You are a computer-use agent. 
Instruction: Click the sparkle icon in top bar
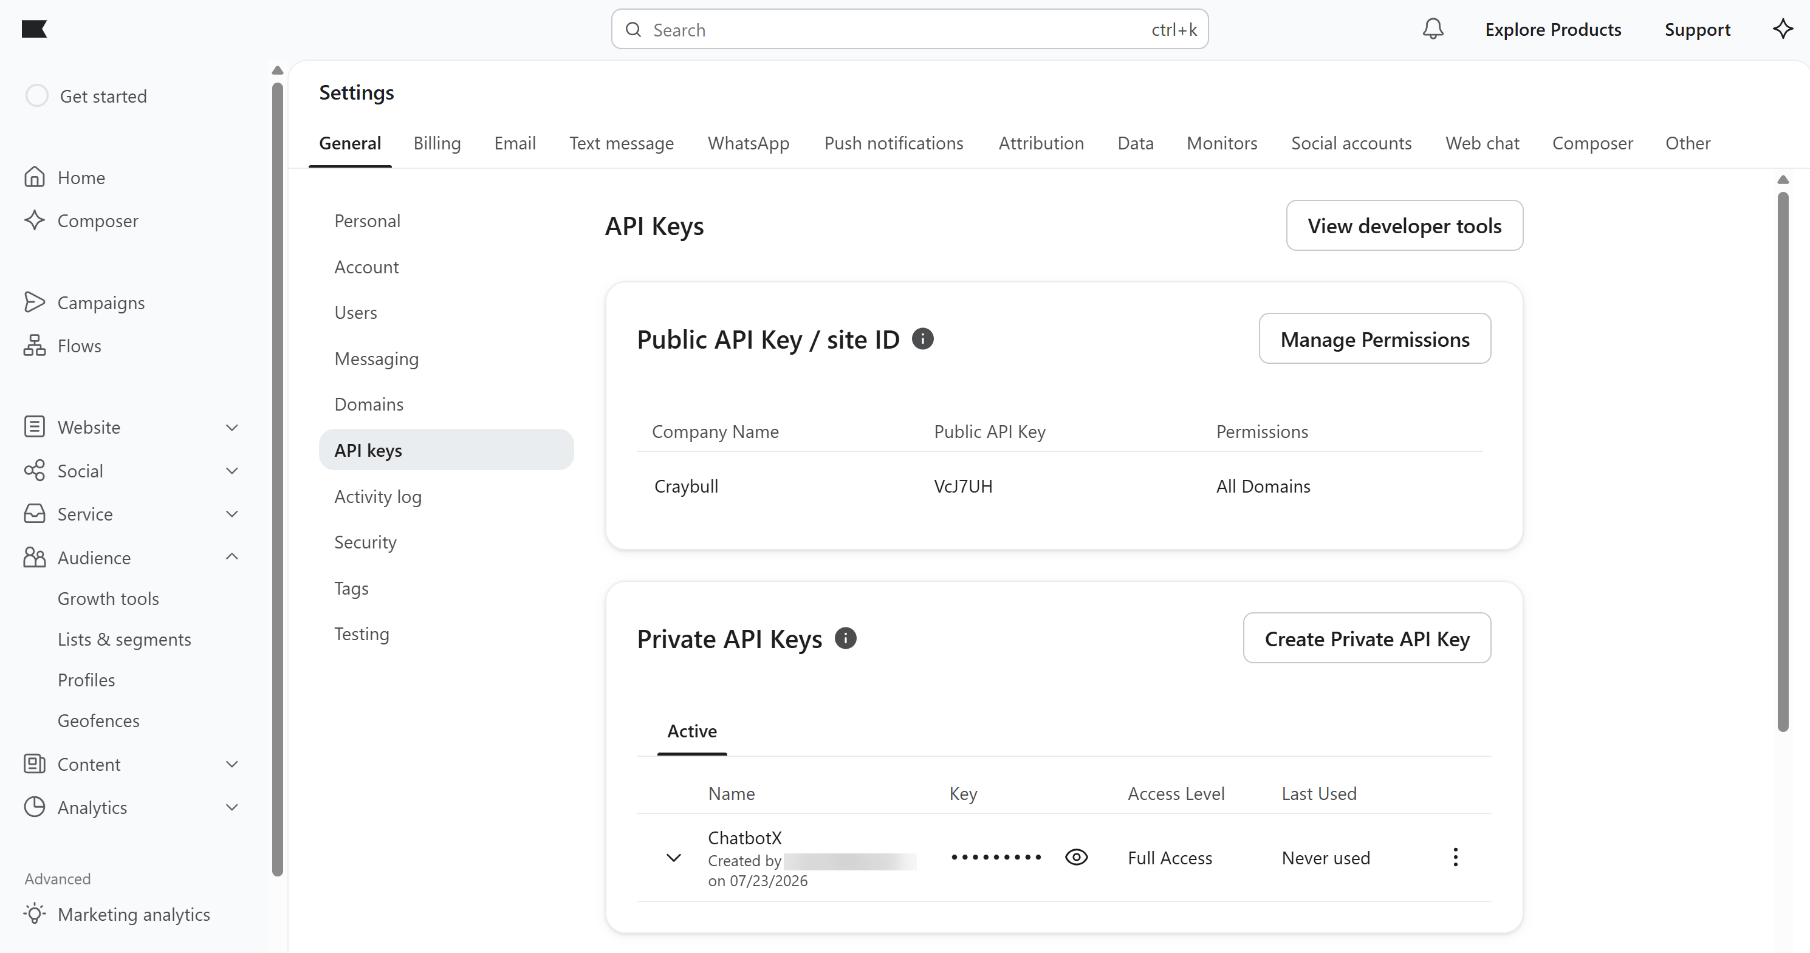point(1783,29)
